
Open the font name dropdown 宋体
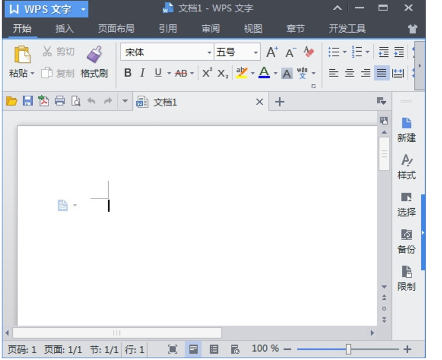pyautogui.click(x=209, y=52)
